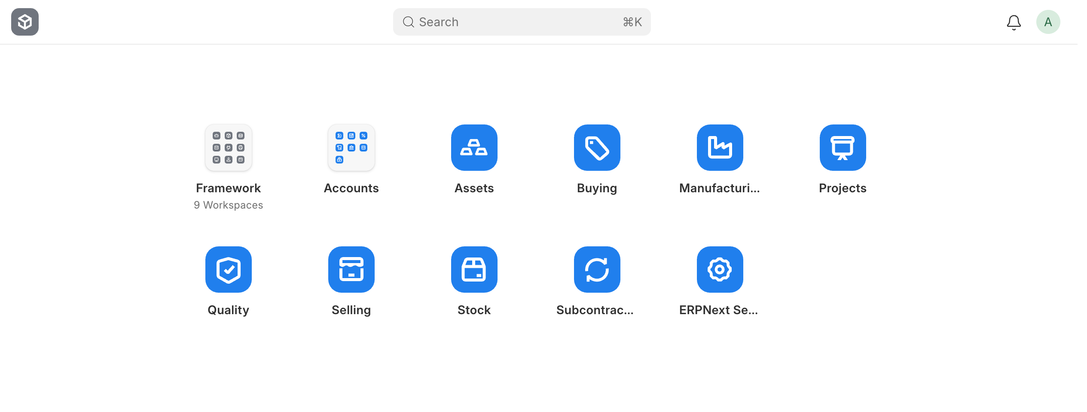Open the Selling storefront icon
The height and width of the screenshot is (412, 1087).
click(351, 270)
